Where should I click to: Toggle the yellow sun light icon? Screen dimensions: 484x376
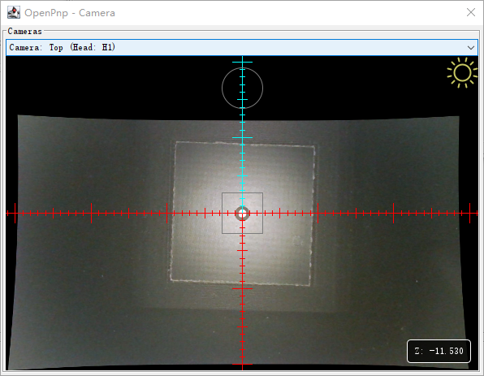click(462, 73)
